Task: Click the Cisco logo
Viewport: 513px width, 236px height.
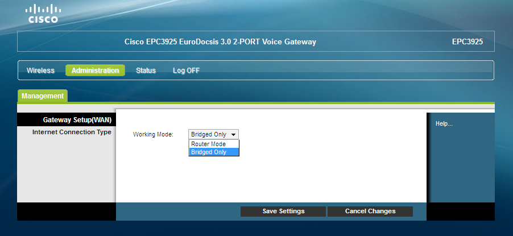Action: point(43,14)
